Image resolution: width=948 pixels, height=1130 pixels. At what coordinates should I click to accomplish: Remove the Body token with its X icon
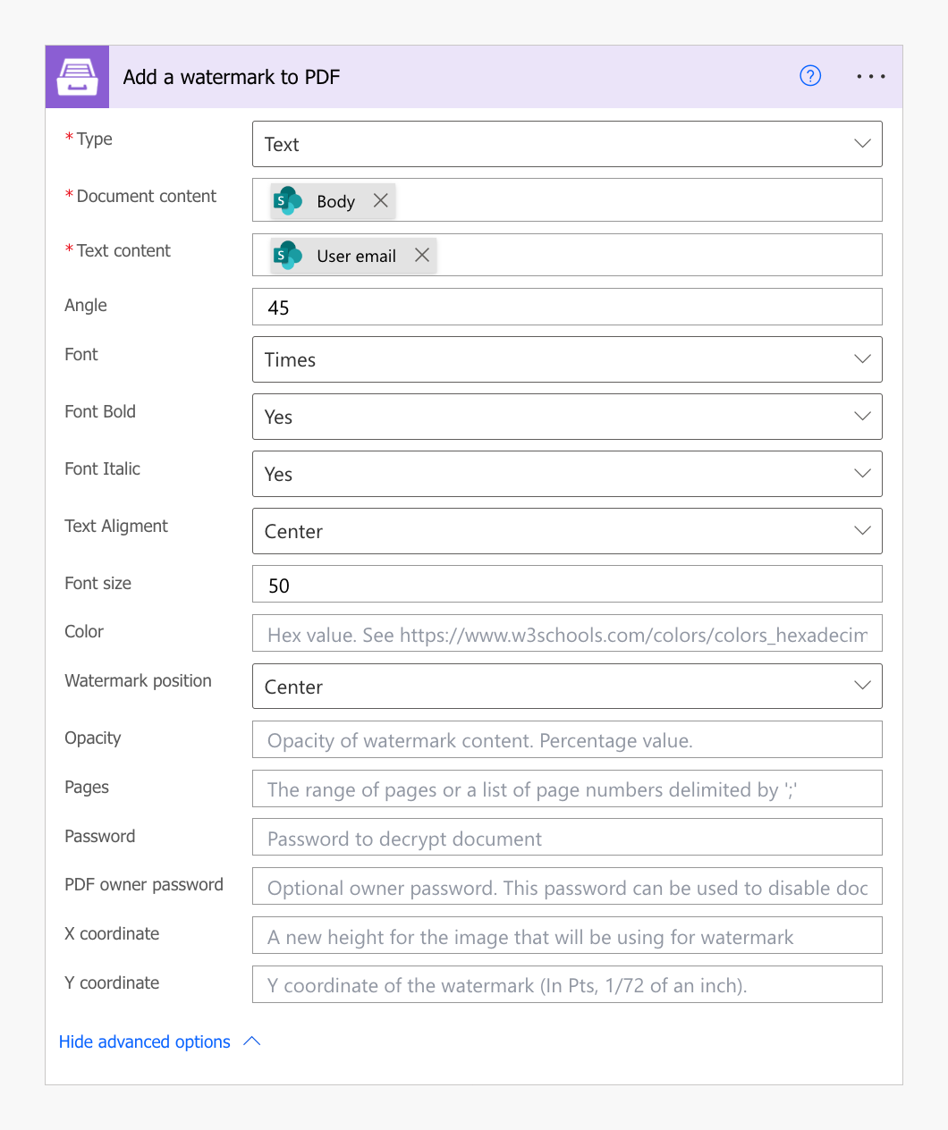[380, 200]
